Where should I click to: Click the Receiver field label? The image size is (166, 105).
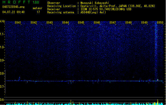54,9
